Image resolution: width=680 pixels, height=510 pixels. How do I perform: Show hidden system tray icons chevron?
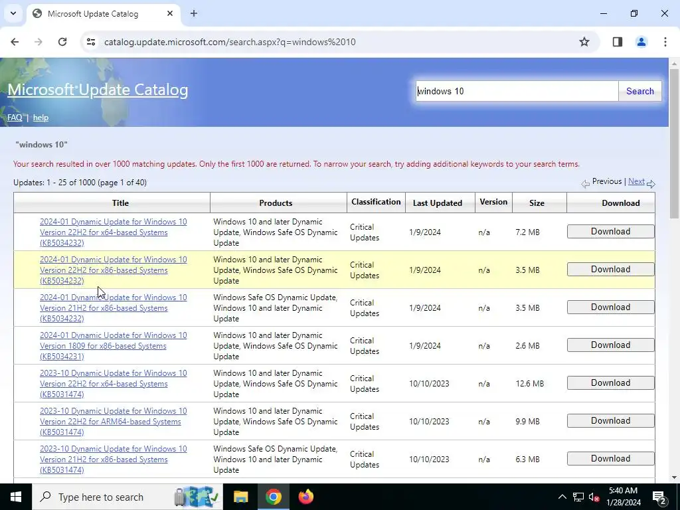coord(562,497)
